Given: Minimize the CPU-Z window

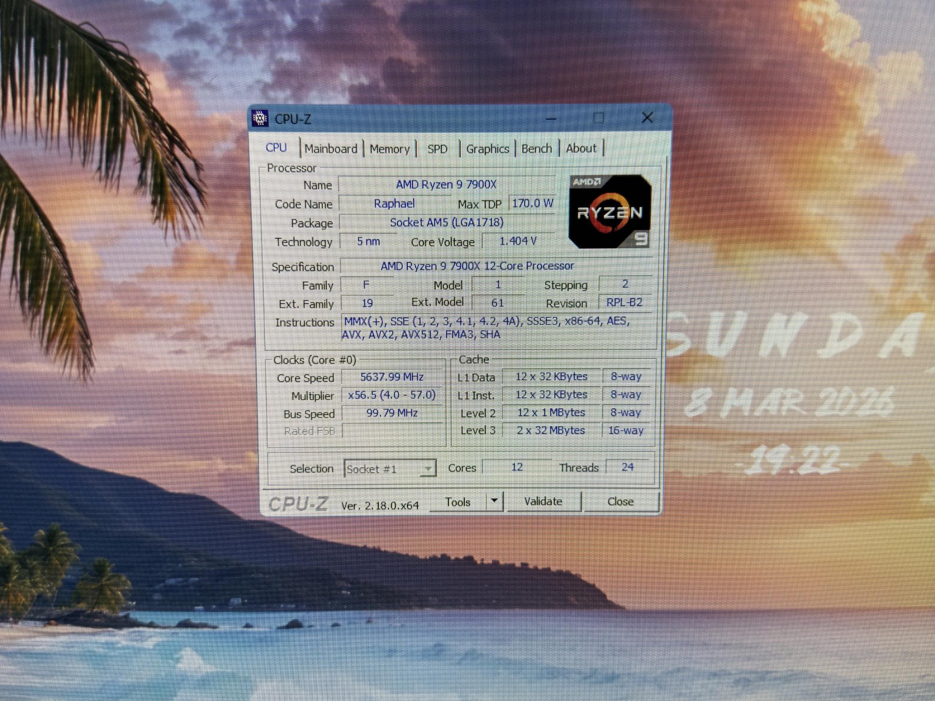Looking at the screenshot, I should click(551, 119).
